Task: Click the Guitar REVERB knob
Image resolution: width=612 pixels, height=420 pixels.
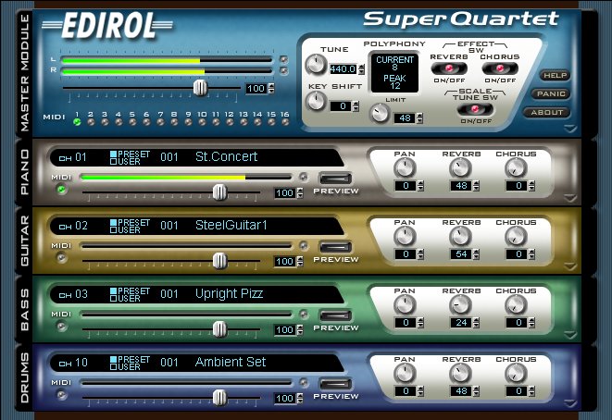Action: 460,236
